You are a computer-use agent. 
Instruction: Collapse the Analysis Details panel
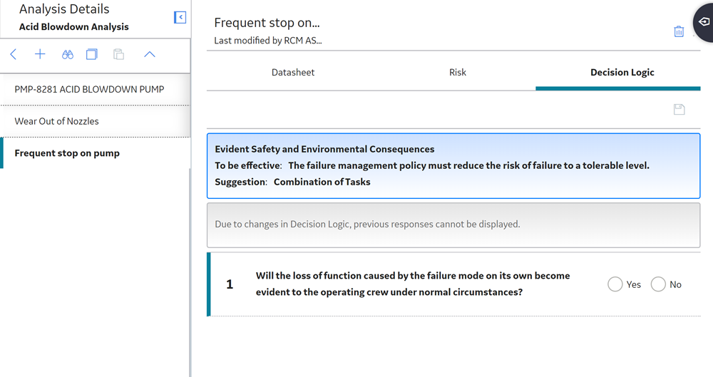180,17
